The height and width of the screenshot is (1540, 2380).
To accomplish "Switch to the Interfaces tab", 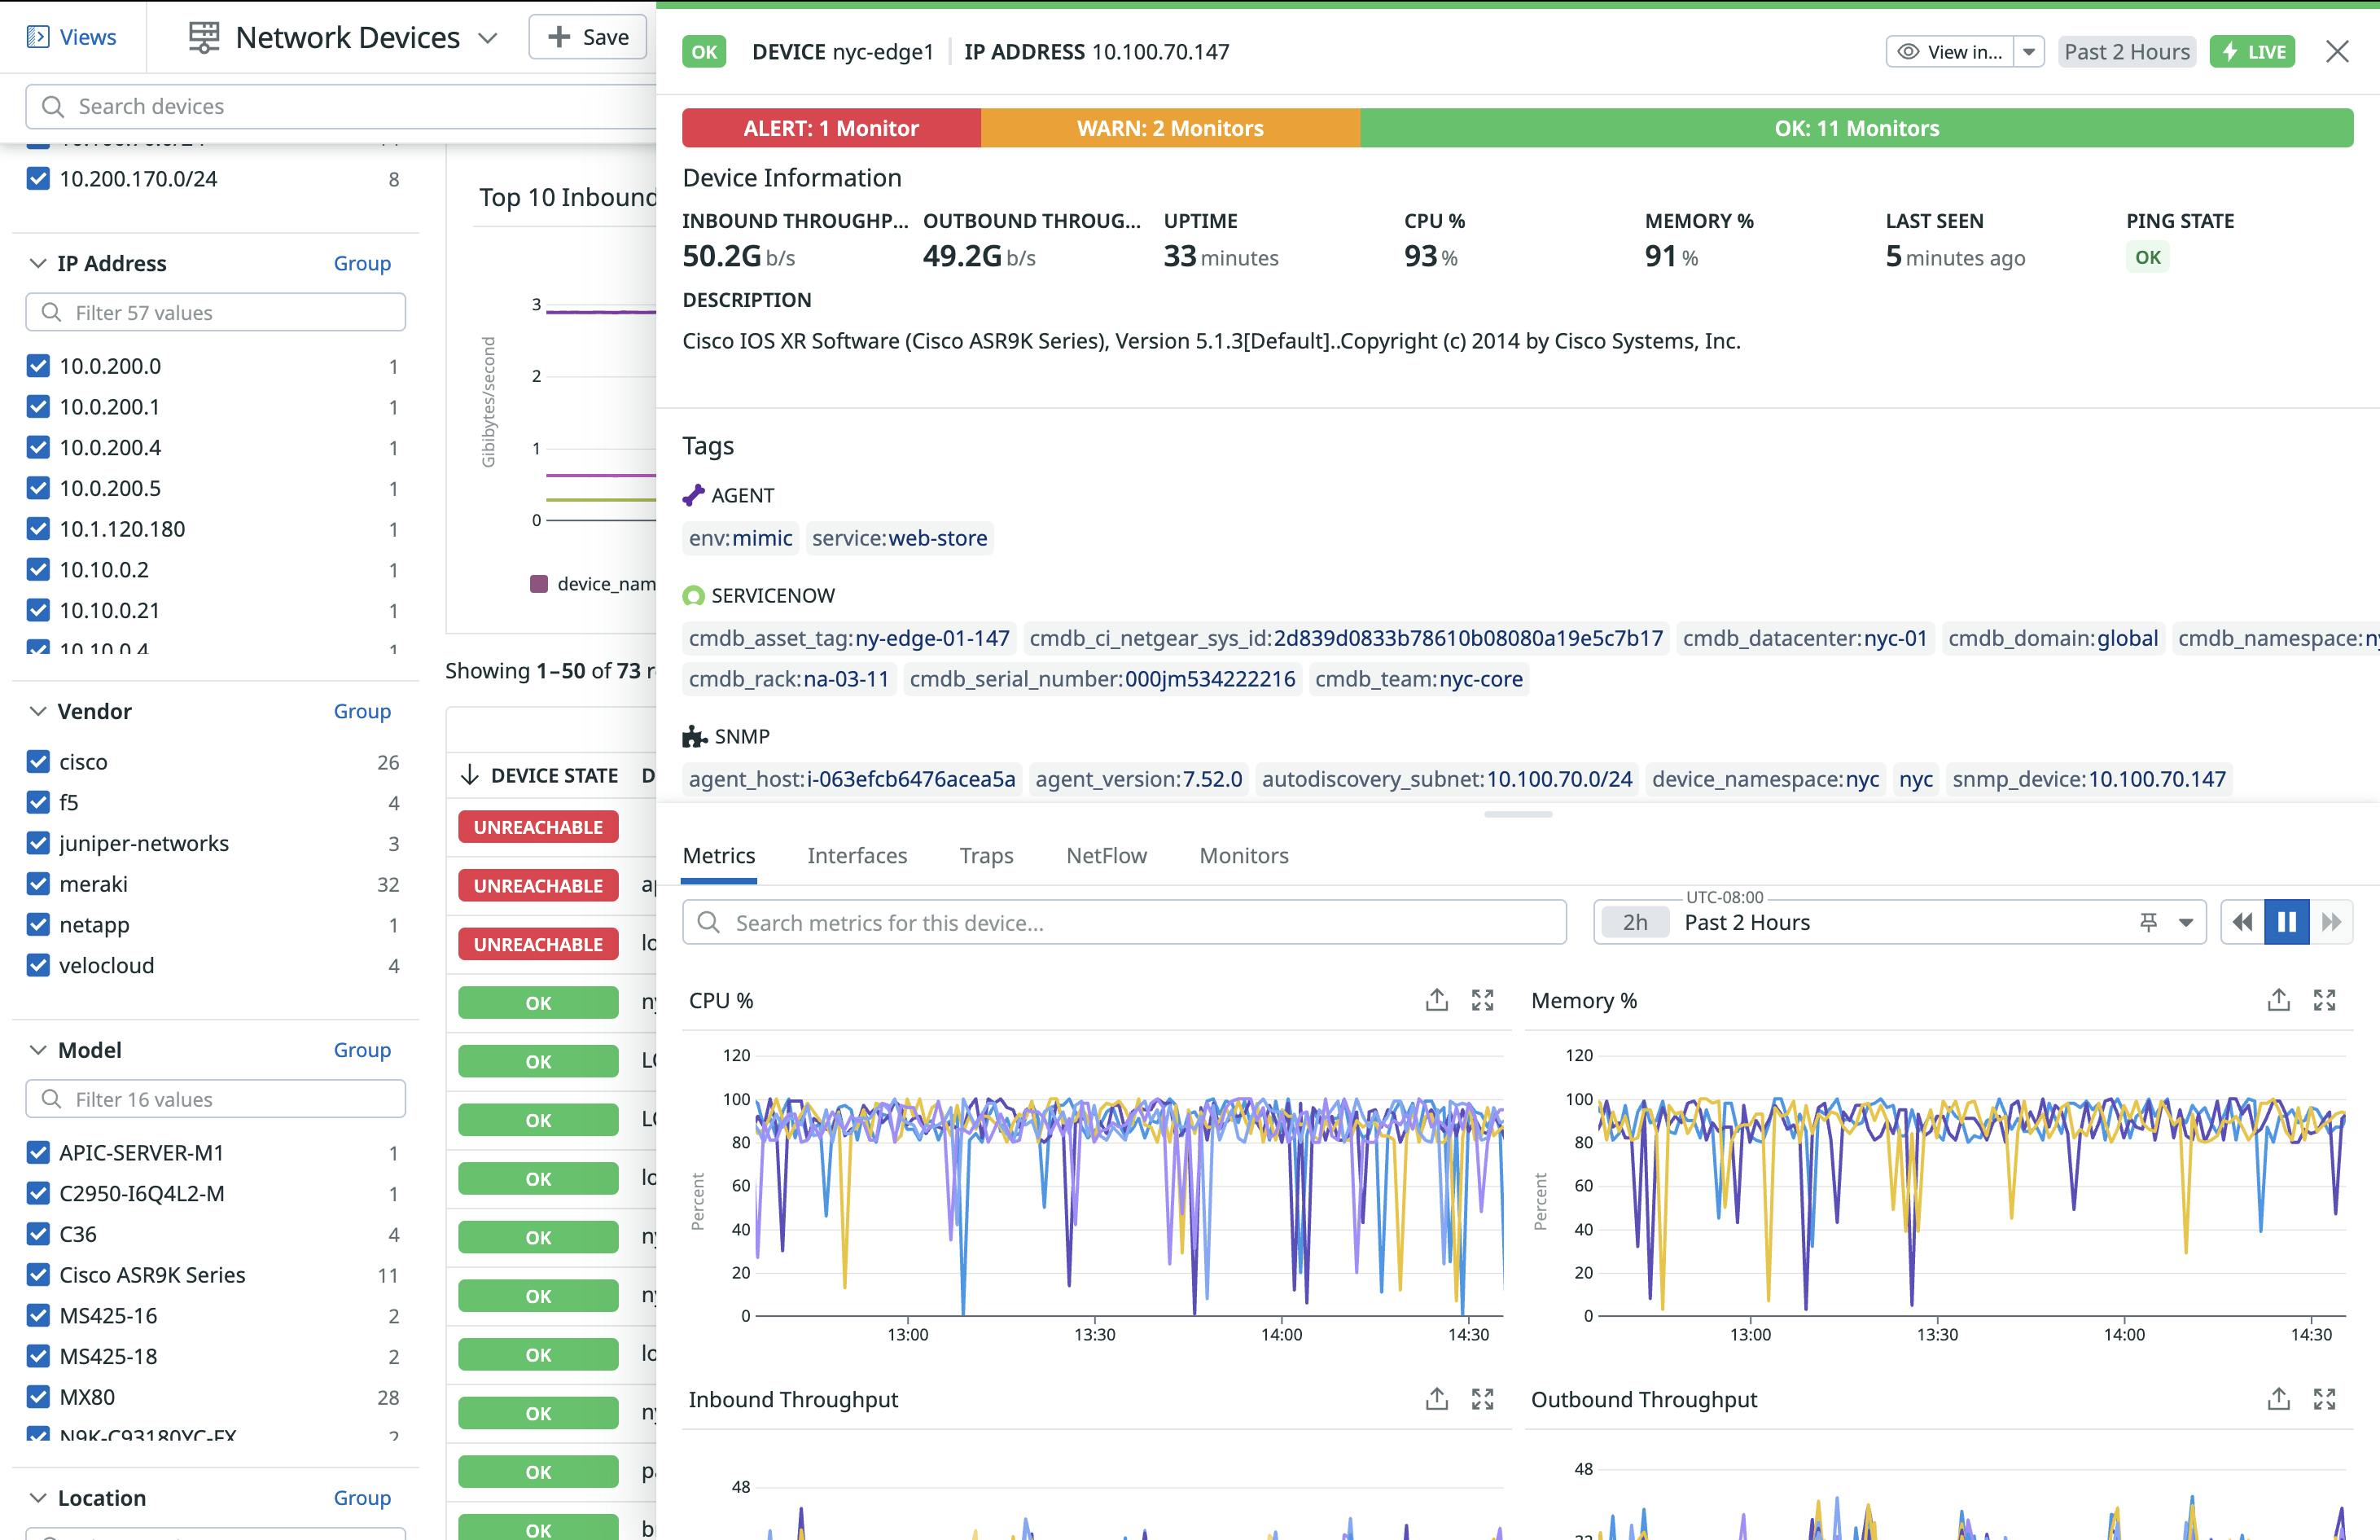I will (x=857, y=855).
